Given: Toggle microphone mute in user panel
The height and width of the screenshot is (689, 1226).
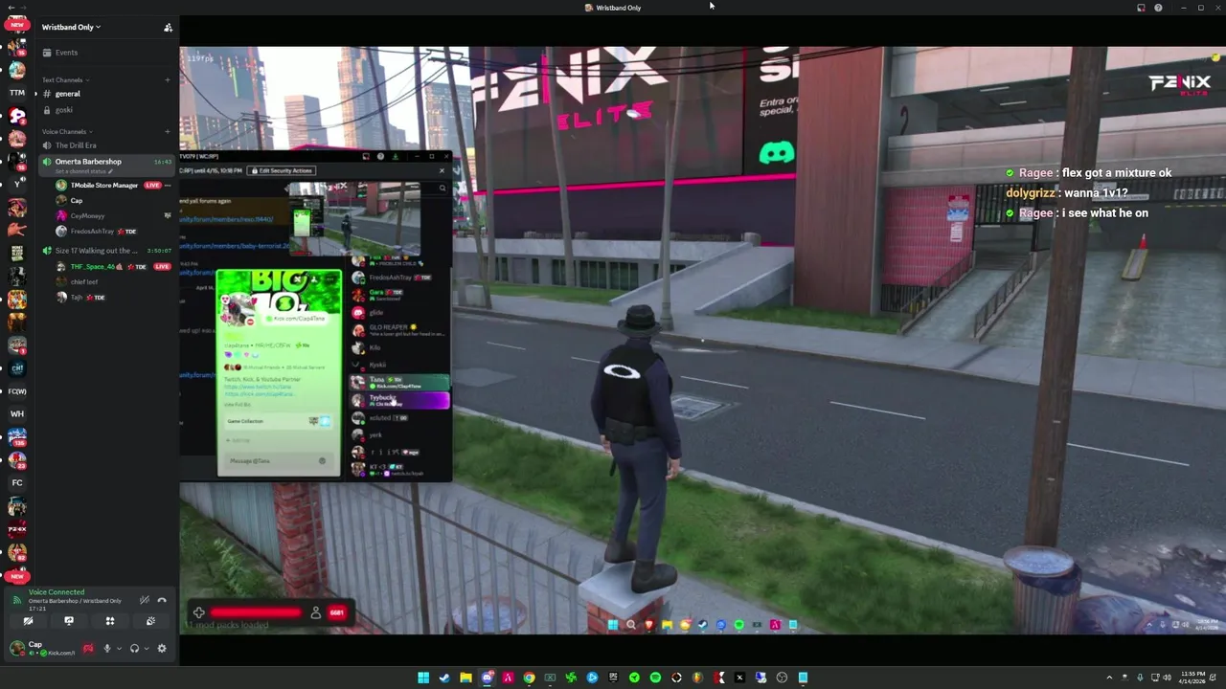Looking at the screenshot, I should [107, 648].
